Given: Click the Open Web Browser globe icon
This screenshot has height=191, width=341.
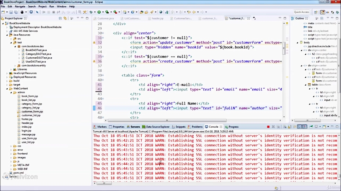Looking at the screenshot, I should click(161, 12).
